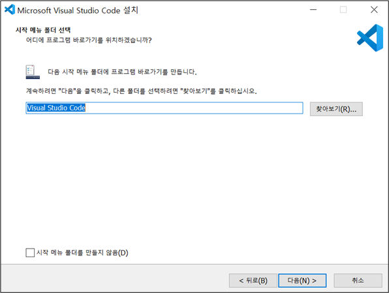This screenshot has height=293, width=389.
Task: Minimize the setup window
Action: pos(313,10)
